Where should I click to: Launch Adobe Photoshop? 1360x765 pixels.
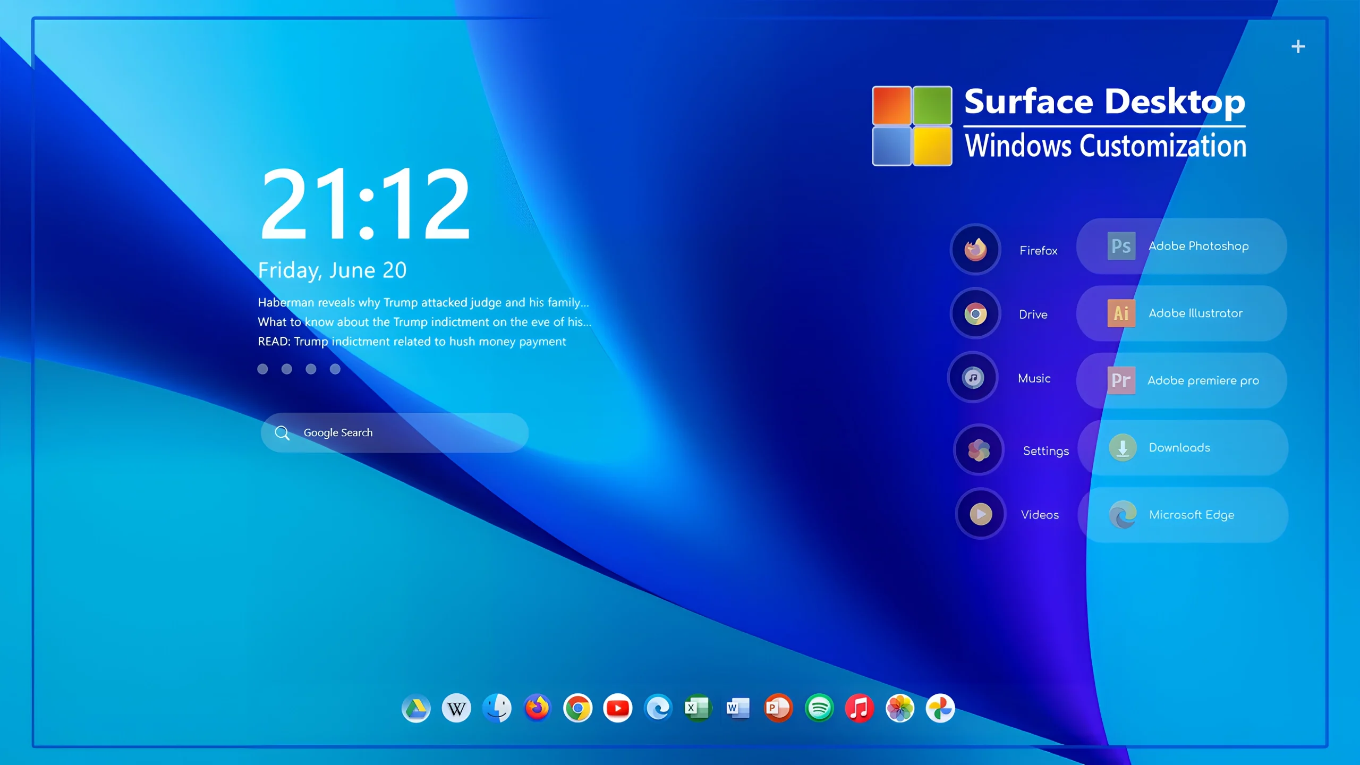(1181, 246)
